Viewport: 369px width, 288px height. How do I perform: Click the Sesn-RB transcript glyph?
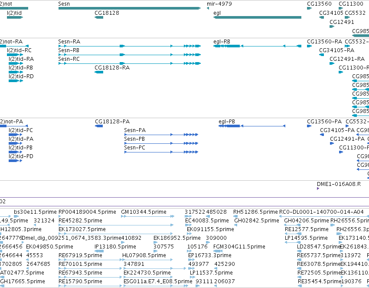130,55
